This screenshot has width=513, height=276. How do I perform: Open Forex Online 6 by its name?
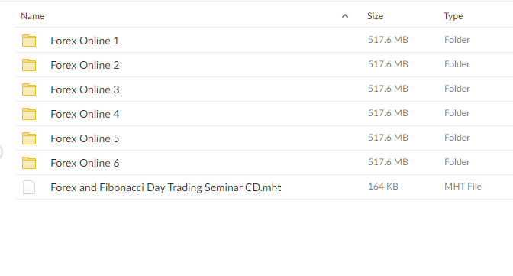85,163
